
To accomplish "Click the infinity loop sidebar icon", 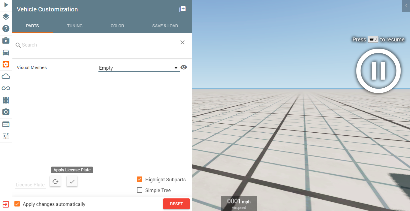I will tap(6, 88).
